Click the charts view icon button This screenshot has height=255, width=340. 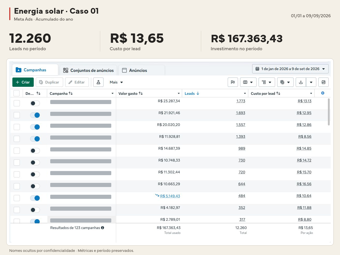324,82
